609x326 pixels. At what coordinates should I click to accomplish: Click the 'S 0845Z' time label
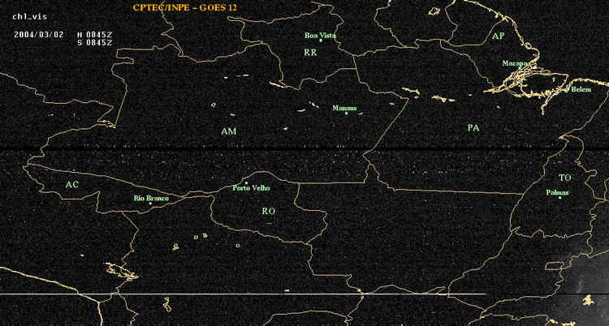(x=95, y=42)
